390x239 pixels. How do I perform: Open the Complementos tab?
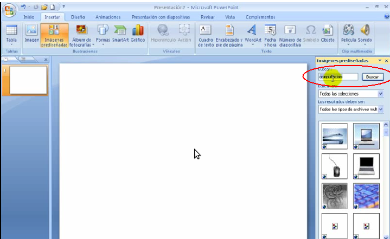pyautogui.click(x=260, y=17)
